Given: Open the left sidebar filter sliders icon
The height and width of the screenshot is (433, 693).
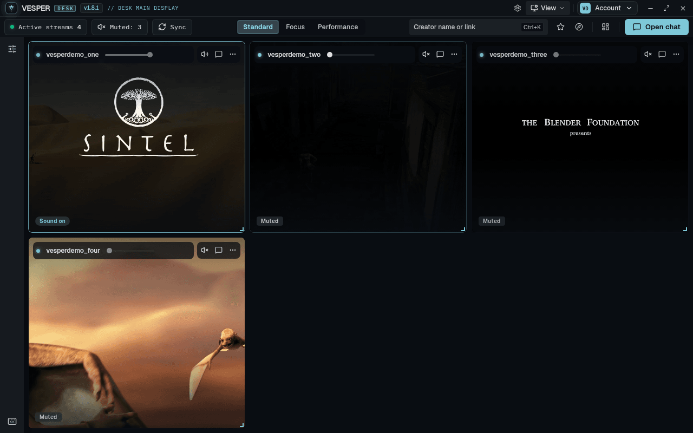Looking at the screenshot, I should tap(12, 49).
